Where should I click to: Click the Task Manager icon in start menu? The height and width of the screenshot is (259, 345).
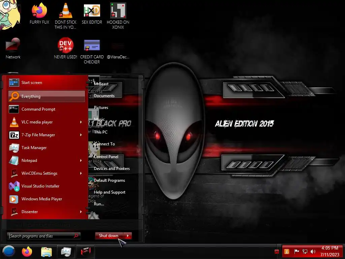(x=14, y=148)
